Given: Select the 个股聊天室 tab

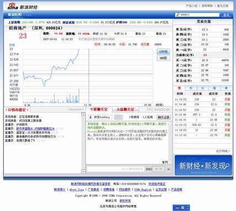Looking at the screenshot, I should pyautogui.click(x=99, y=109).
